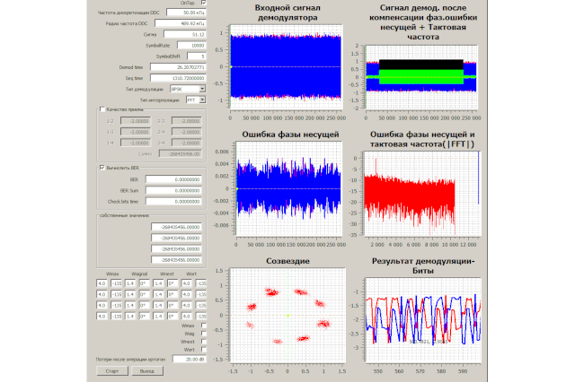Click the Входной сигнал демодулятора plot

[287, 66]
